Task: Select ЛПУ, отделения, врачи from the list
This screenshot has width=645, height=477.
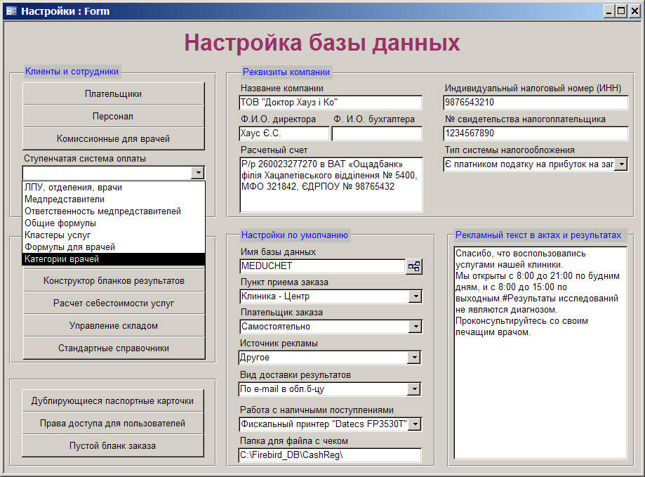Action: pos(114,188)
